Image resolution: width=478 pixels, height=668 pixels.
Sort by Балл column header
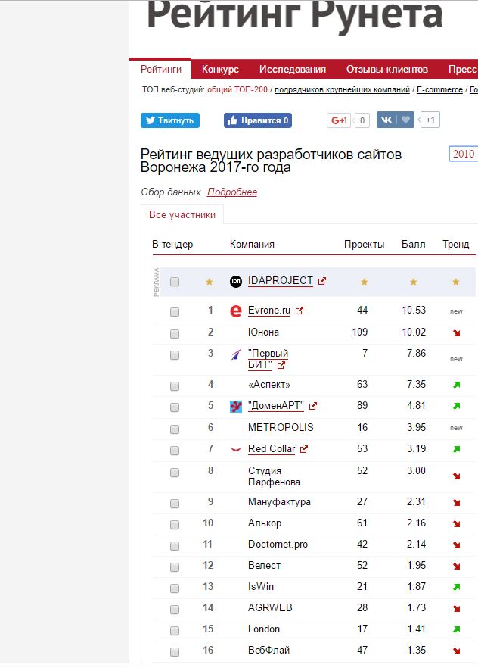pyautogui.click(x=414, y=244)
